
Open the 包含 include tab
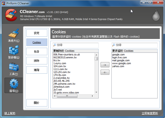click(x=37, y=51)
